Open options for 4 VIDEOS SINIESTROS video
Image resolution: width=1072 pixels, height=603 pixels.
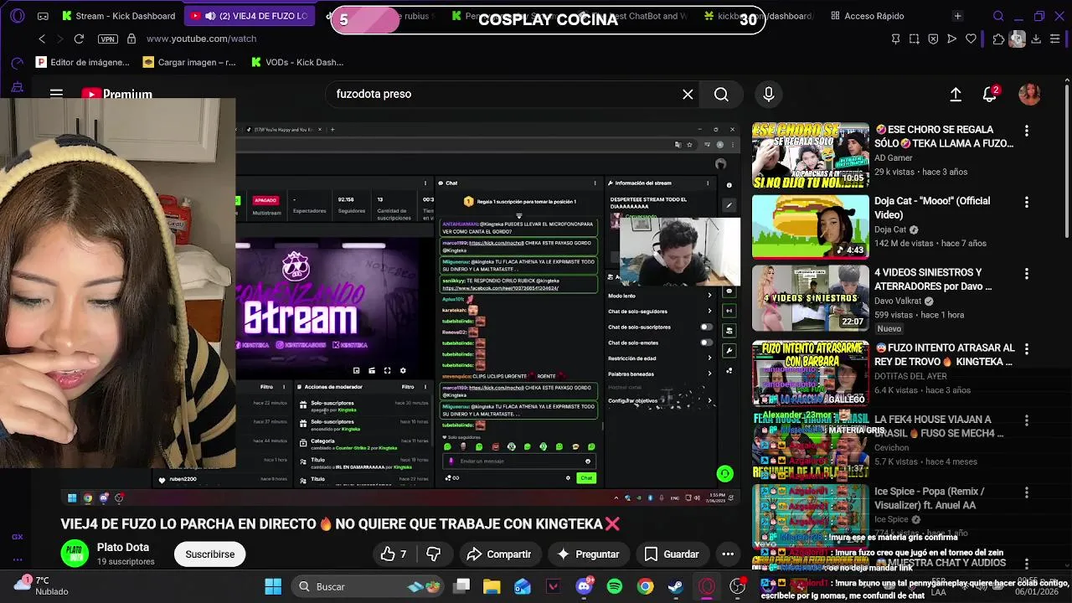click(x=1026, y=273)
